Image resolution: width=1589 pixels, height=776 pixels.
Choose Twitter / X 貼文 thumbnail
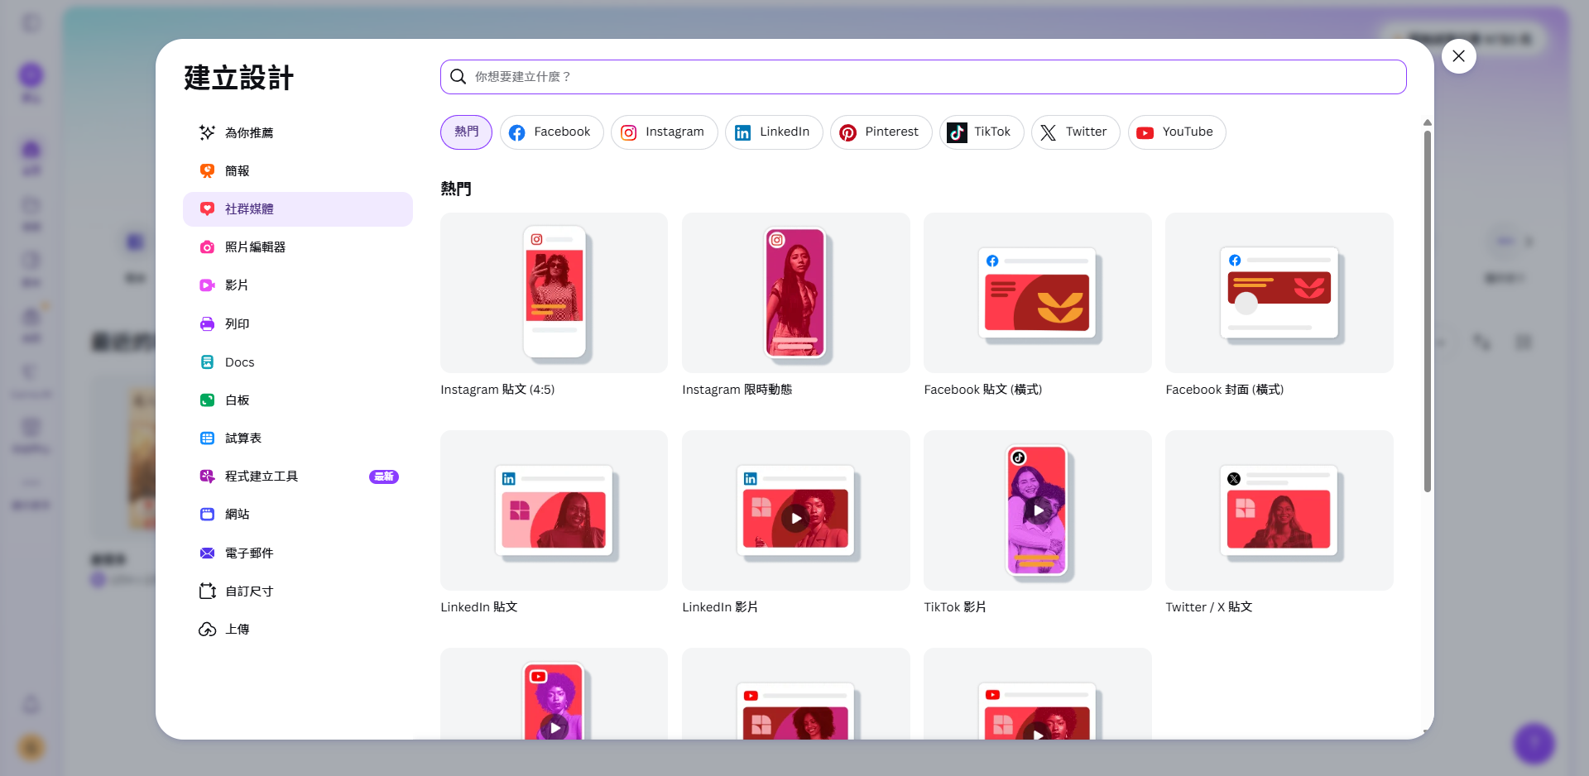click(x=1279, y=510)
